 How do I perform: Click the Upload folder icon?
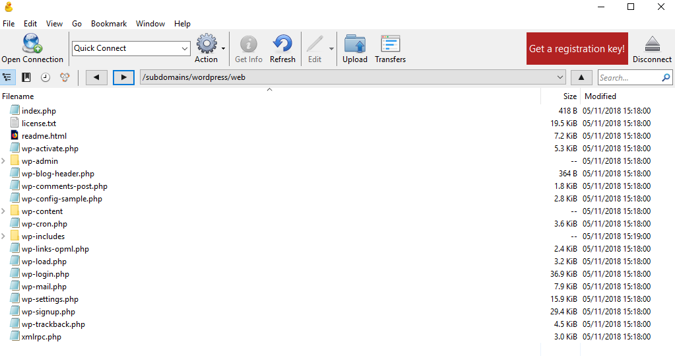pos(355,44)
